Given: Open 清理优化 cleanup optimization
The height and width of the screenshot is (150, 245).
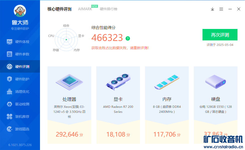Looking at the screenshot, I should (x=20, y=92).
